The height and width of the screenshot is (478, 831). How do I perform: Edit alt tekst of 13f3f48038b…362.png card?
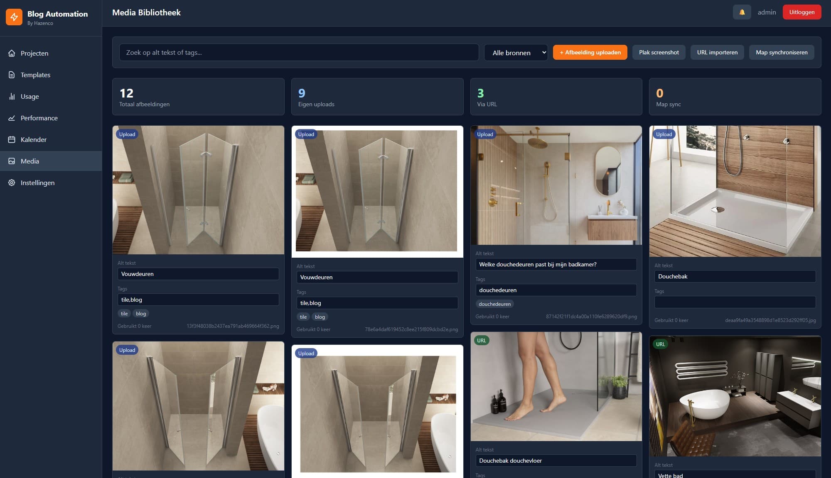coord(198,274)
